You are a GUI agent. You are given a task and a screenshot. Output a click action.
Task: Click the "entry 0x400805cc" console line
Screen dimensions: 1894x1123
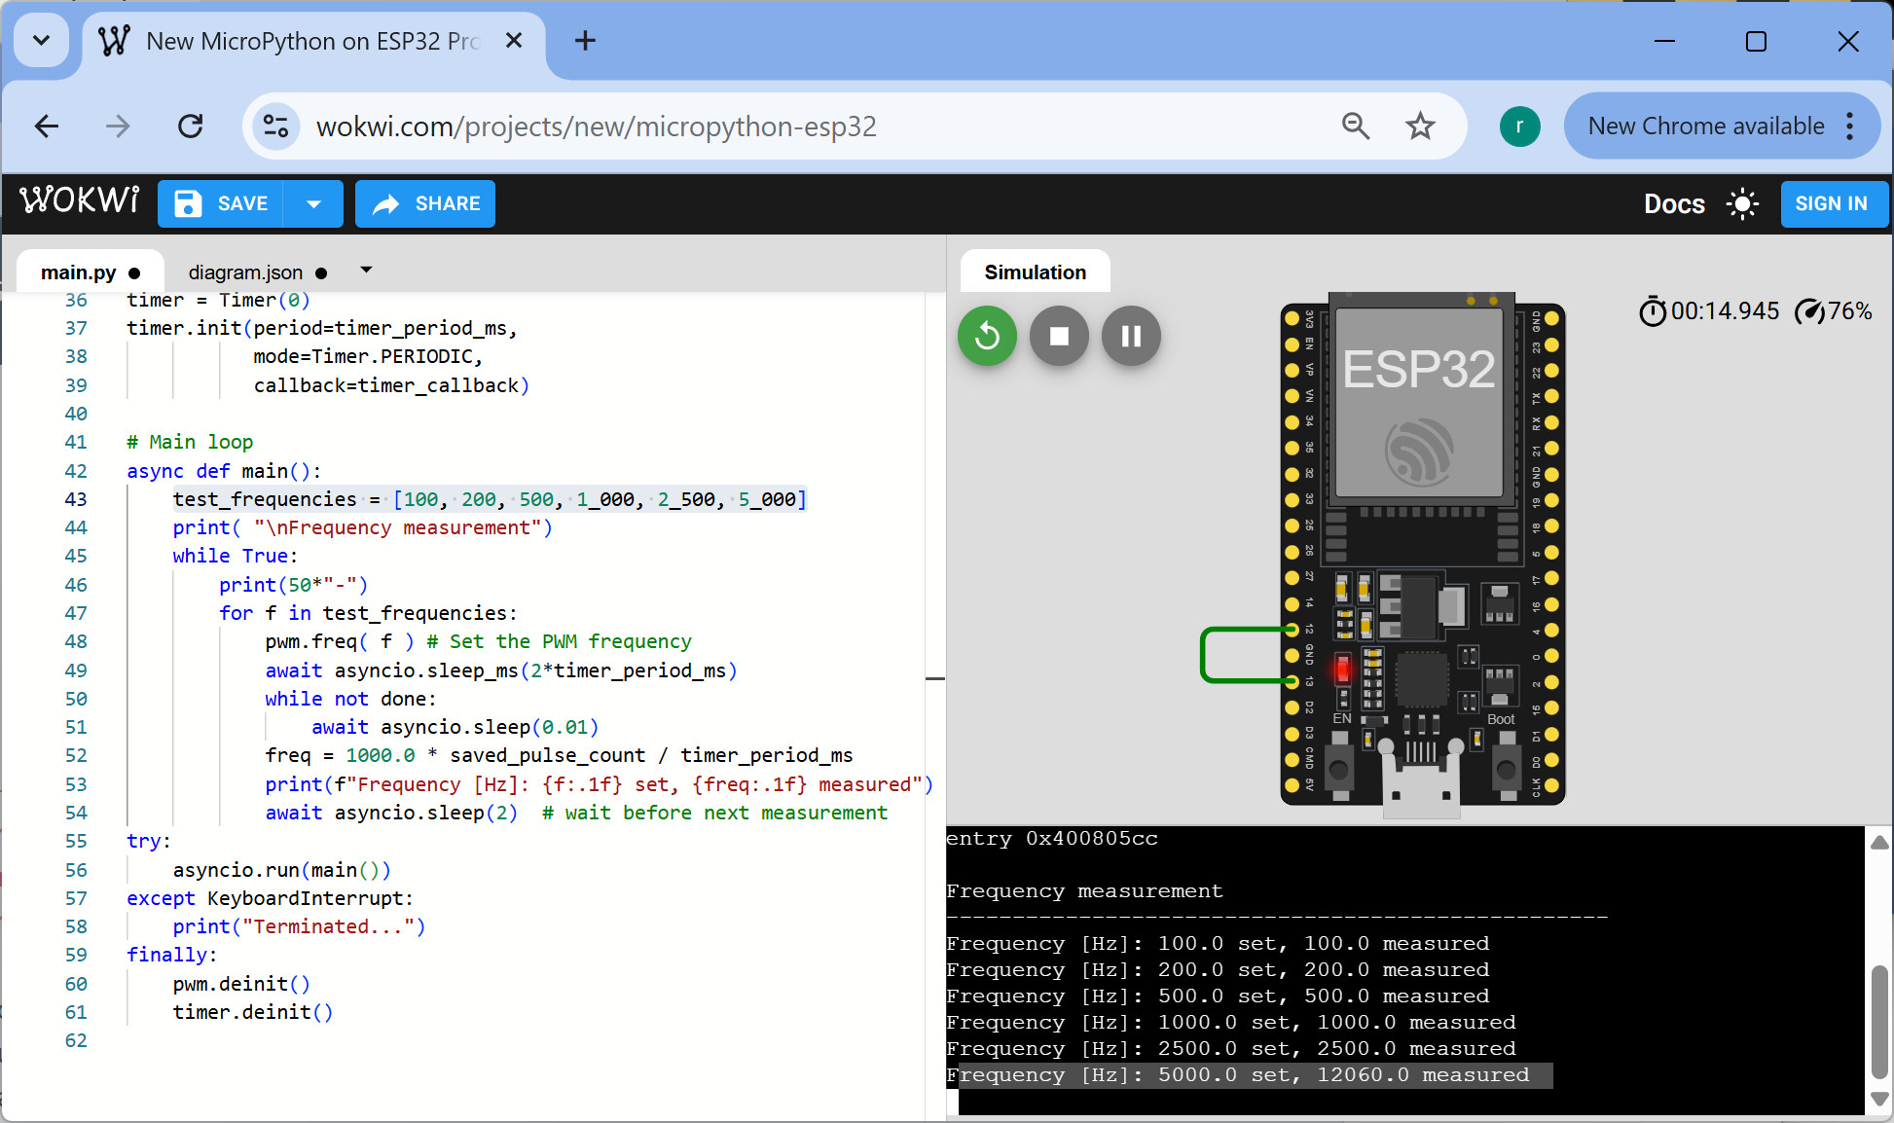click(1052, 839)
